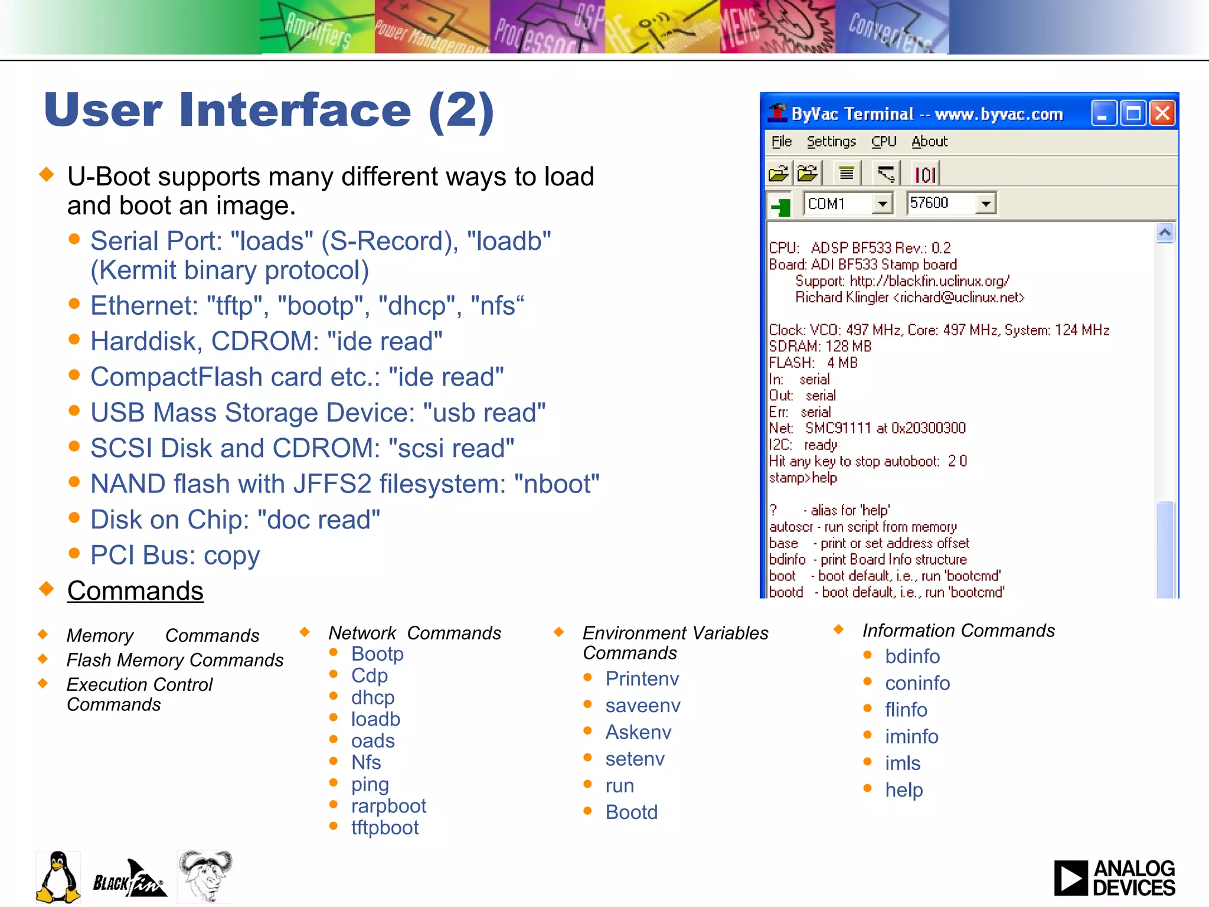
Task: Click the second open-folder toolbar icon
Action: click(808, 174)
